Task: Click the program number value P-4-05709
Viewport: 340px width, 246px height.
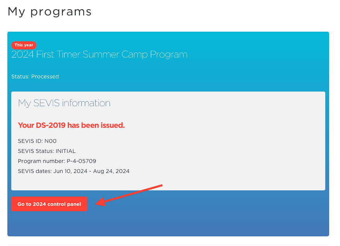Action: pyautogui.click(x=81, y=161)
